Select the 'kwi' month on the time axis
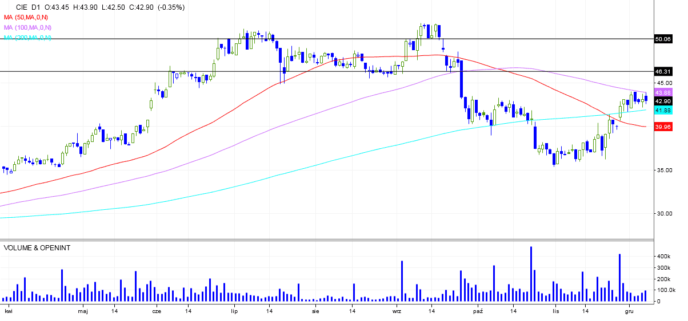The image size is (688, 321). click(9, 311)
